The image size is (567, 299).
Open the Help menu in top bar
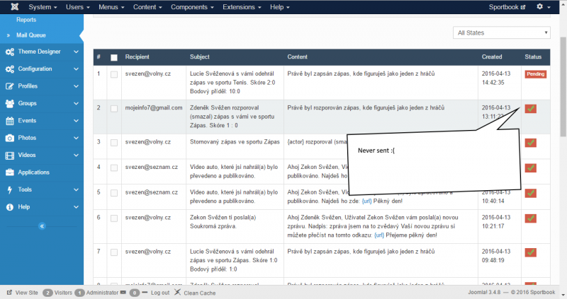tap(279, 7)
